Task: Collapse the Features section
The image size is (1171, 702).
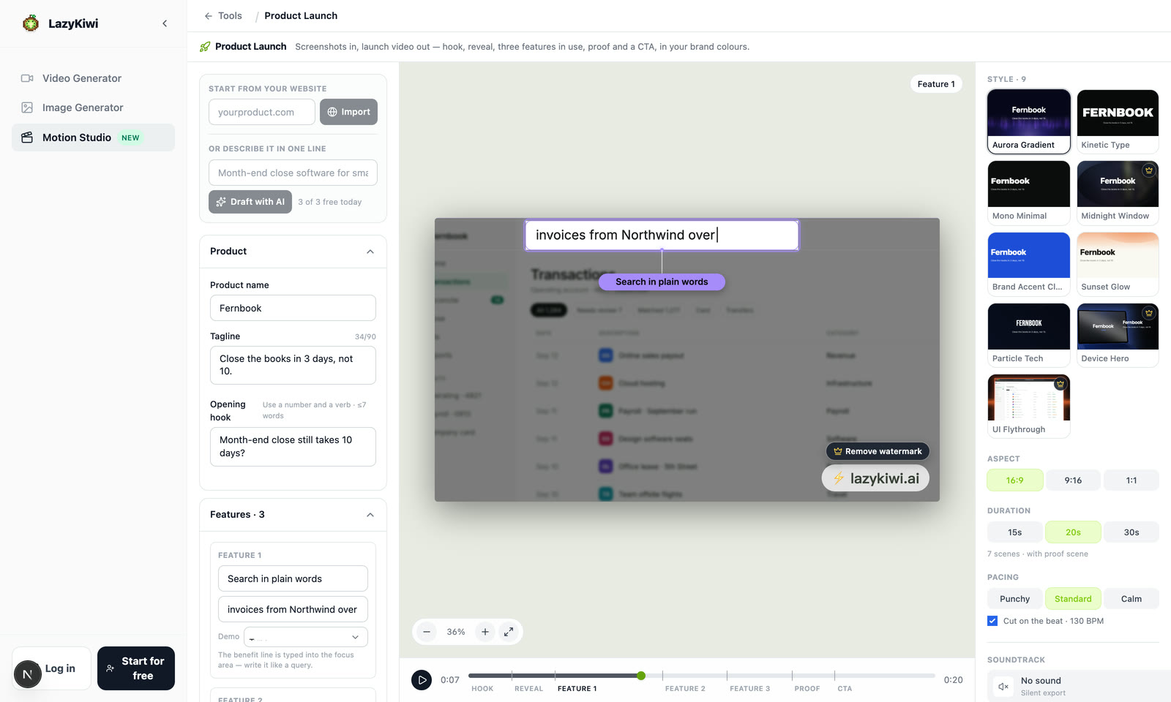Action: [370, 515]
